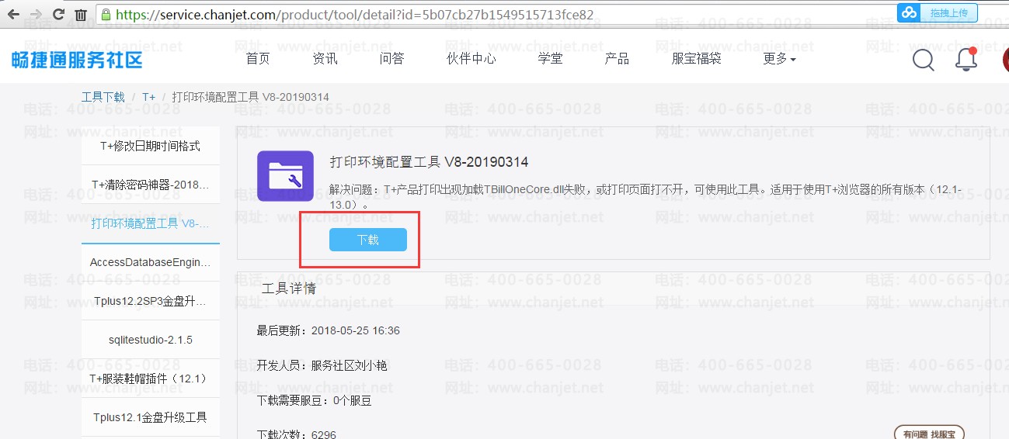Click the 下载次数：6296 text
This screenshot has height=439, width=1009.
[x=297, y=434]
